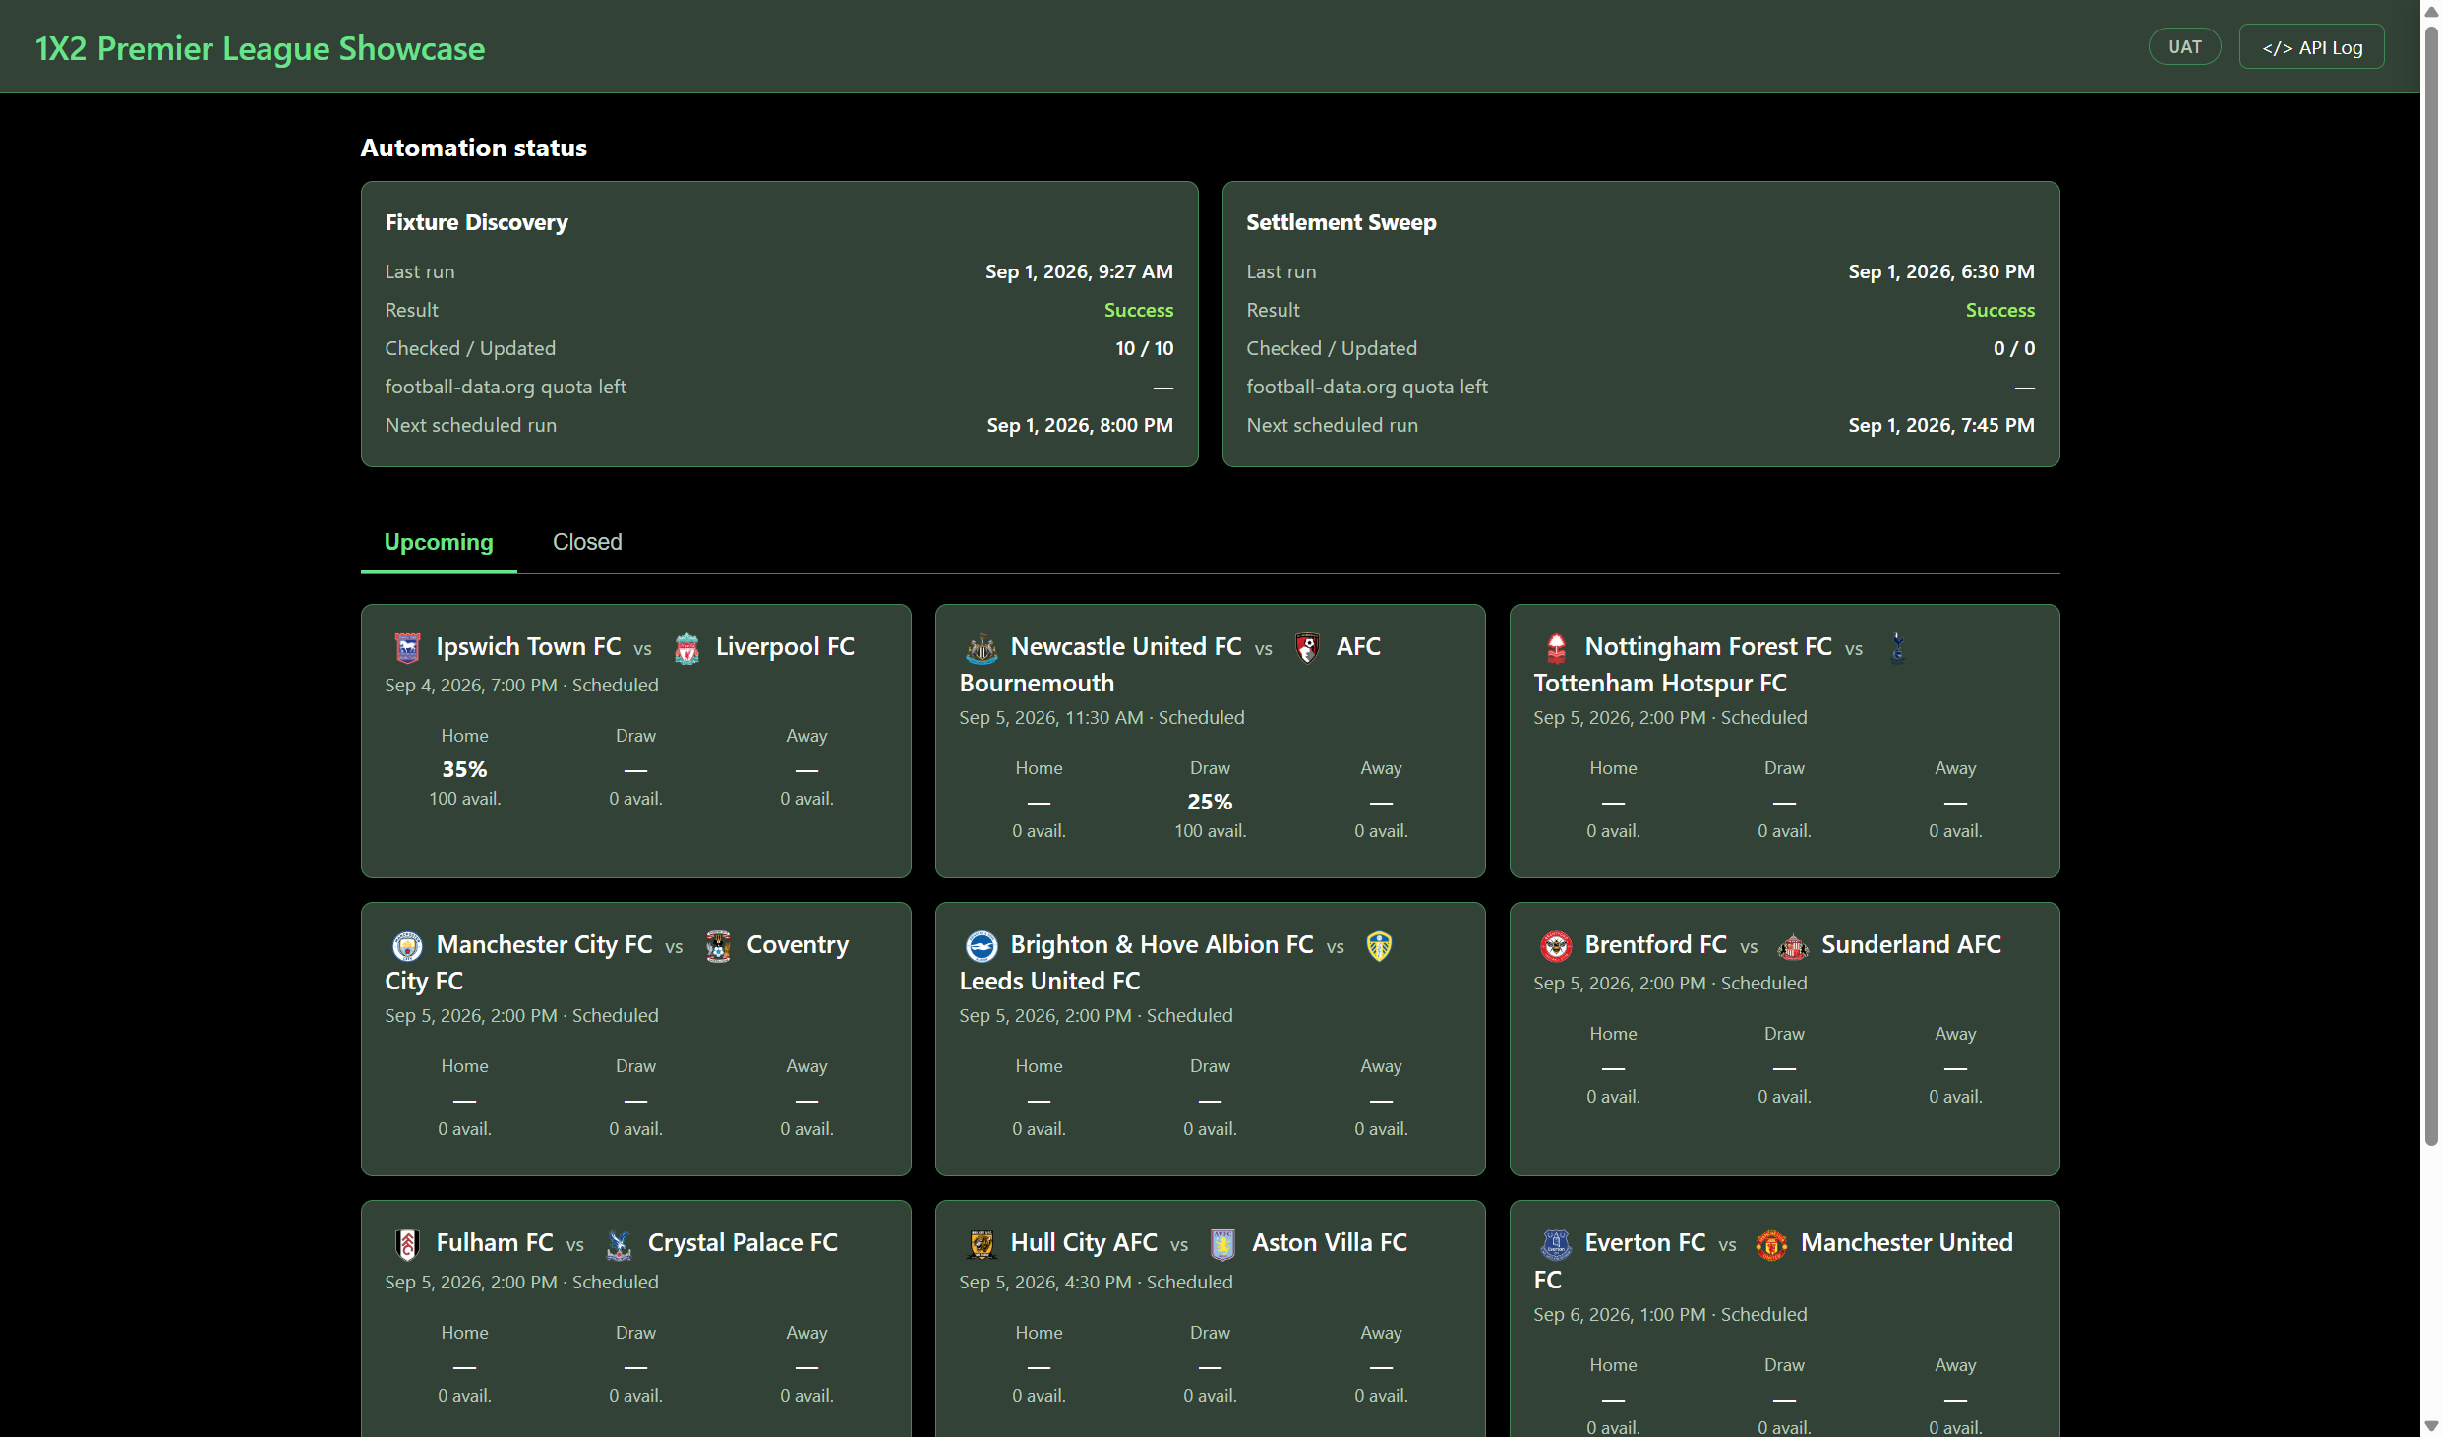
Task: Select Away outcome on Ipswich vs Liverpool
Action: pos(807,767)
